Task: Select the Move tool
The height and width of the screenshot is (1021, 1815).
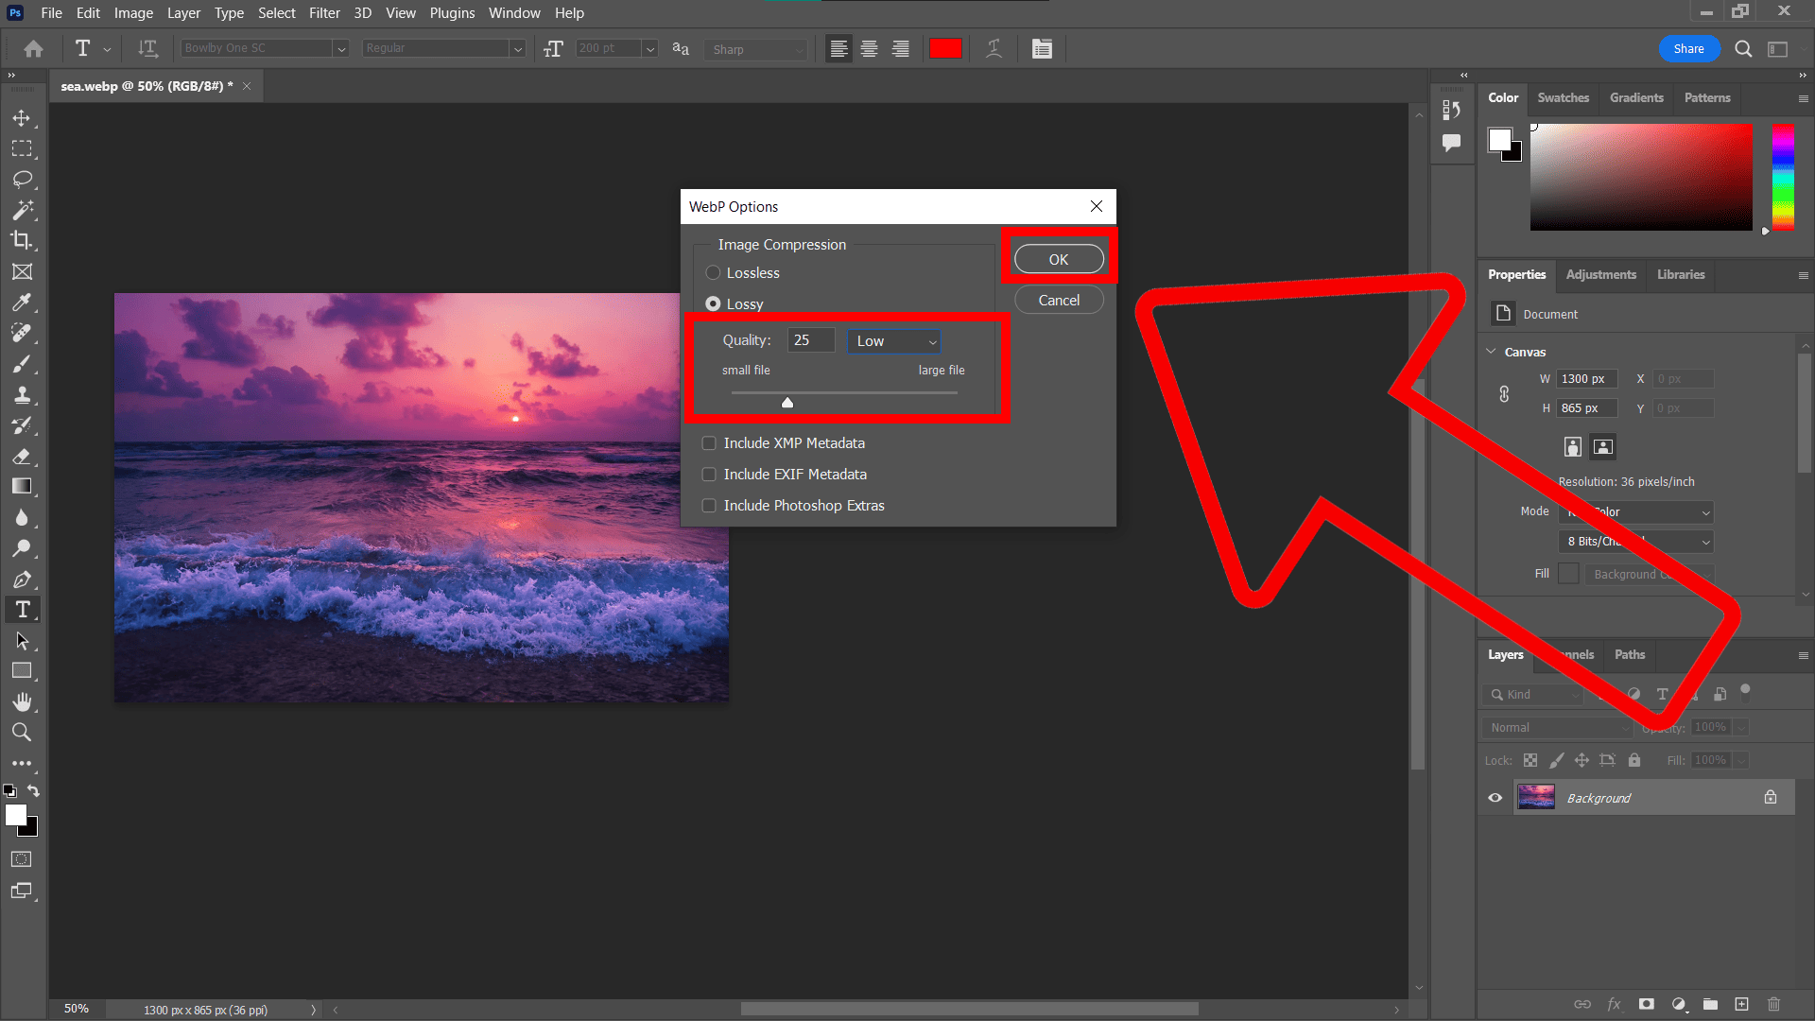Action: tap(23, 117)
